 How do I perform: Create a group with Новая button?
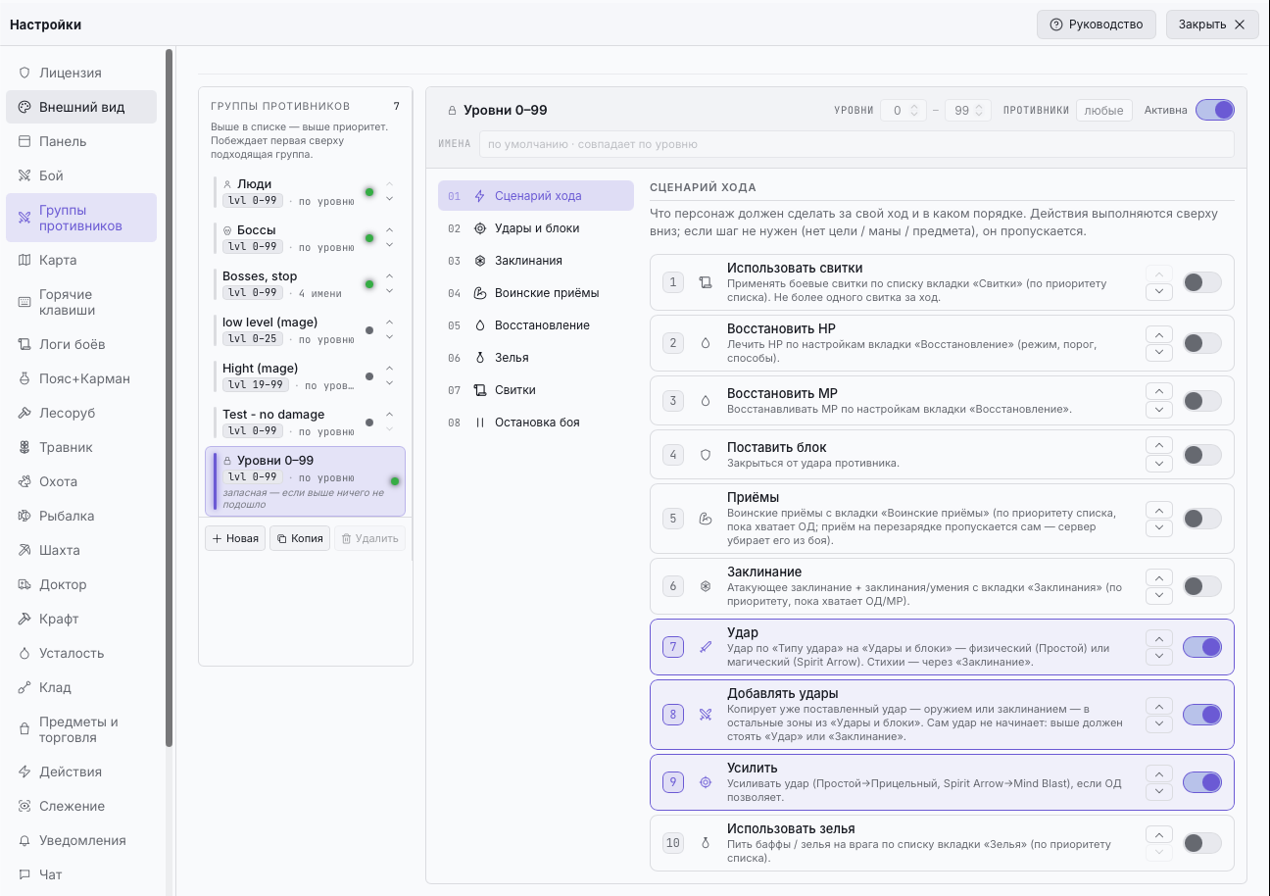(235, 538)
